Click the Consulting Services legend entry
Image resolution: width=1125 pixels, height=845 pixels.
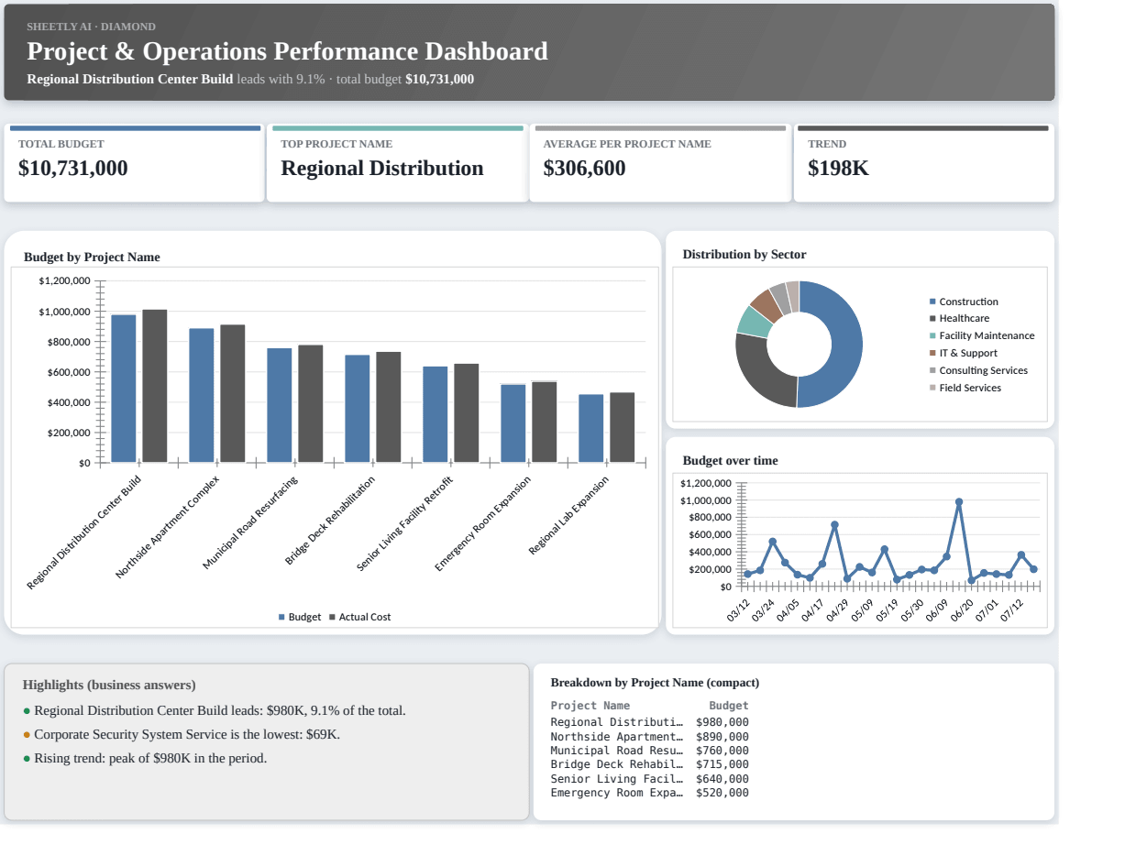coord(978,371)
